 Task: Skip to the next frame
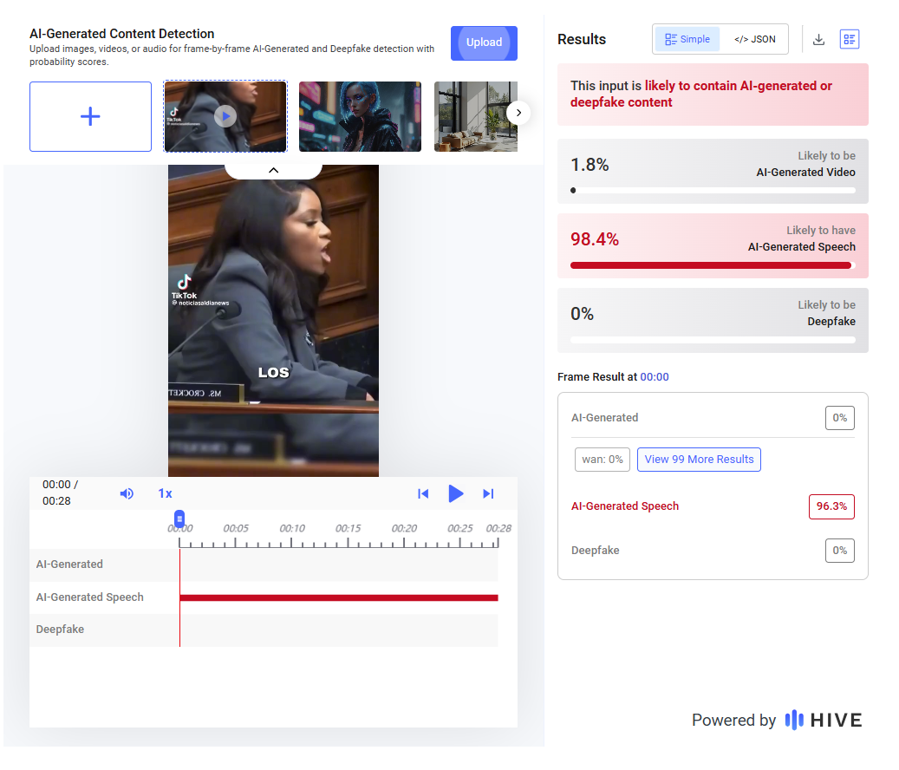pos(488,493)
